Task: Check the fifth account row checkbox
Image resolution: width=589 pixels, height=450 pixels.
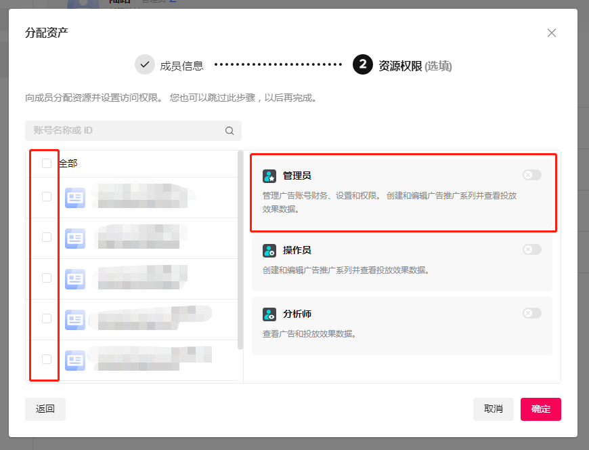Action: click(47, 359)
